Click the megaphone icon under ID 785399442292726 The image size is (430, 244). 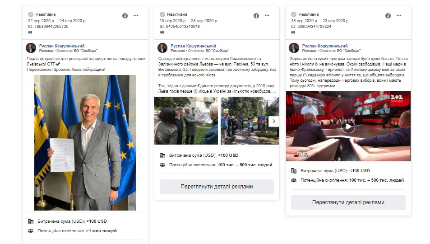point(30,32)
